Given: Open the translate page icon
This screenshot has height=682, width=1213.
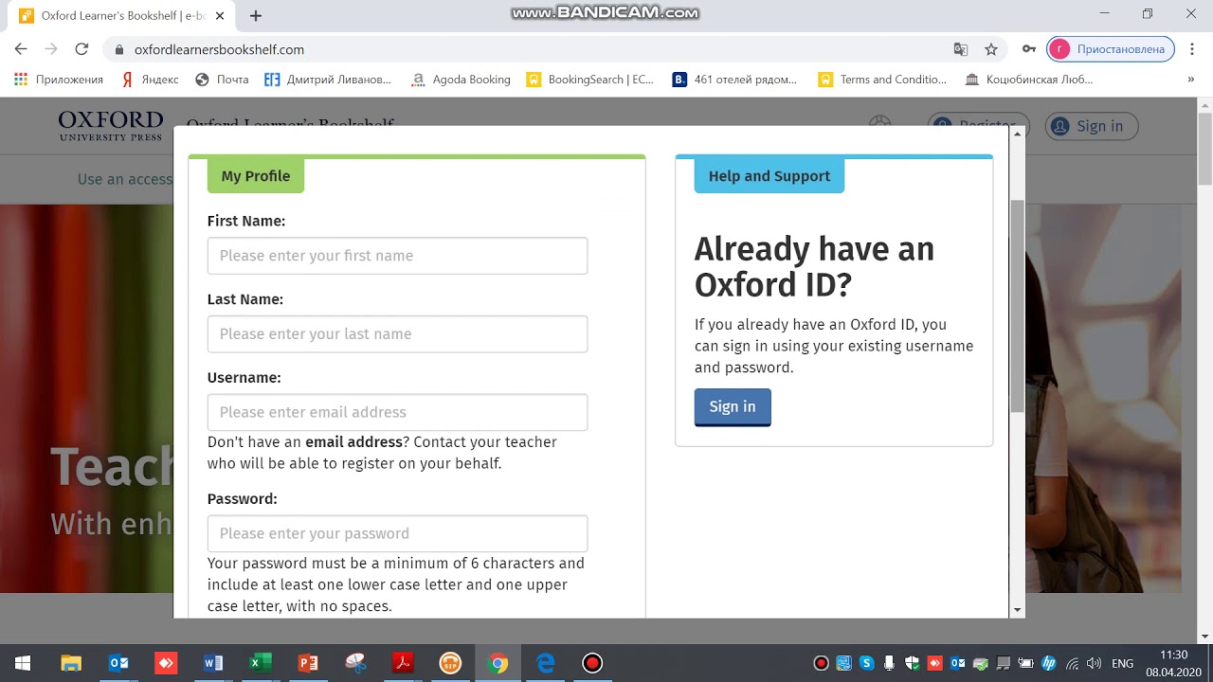Looking at the screenshot, I should point(961,49).
